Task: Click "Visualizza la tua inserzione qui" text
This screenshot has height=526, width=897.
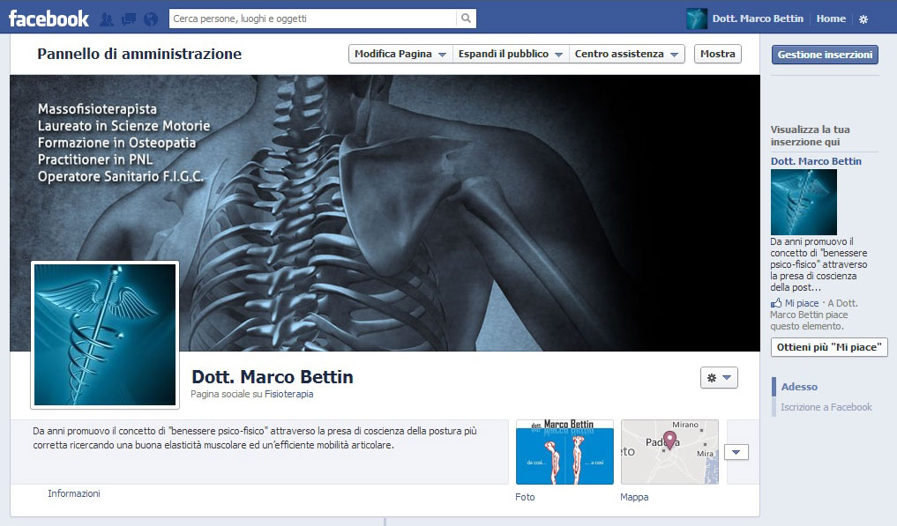Action: coord(810,136)
